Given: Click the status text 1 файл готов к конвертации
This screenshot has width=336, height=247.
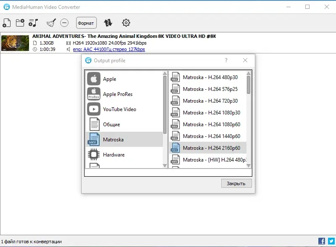Looking at the screenshot, I should (31, 242).
